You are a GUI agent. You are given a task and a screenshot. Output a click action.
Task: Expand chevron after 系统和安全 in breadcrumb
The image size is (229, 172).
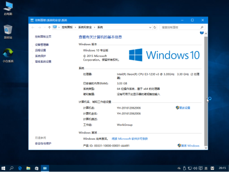coord(94,27)
